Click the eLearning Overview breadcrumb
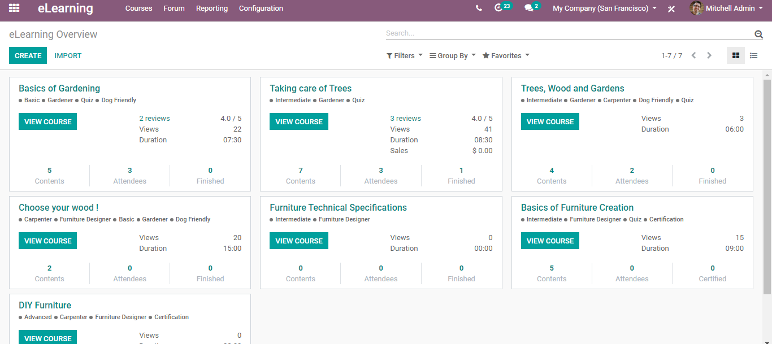 pos(53,34)
